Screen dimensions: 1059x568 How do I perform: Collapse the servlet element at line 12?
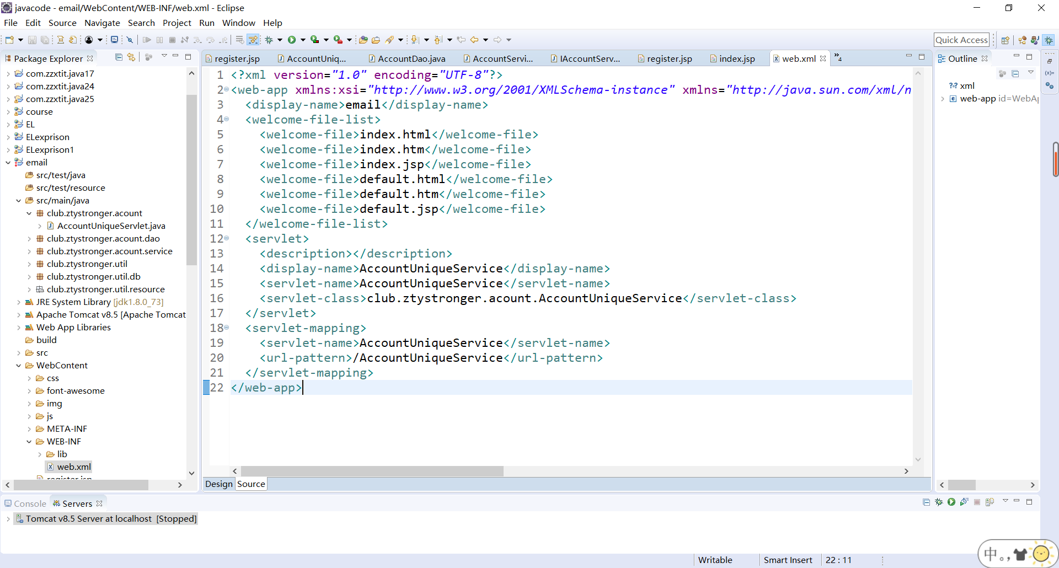tap(227, 238)
